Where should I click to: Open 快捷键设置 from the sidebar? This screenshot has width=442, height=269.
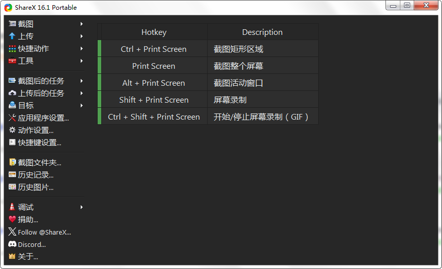40,143
